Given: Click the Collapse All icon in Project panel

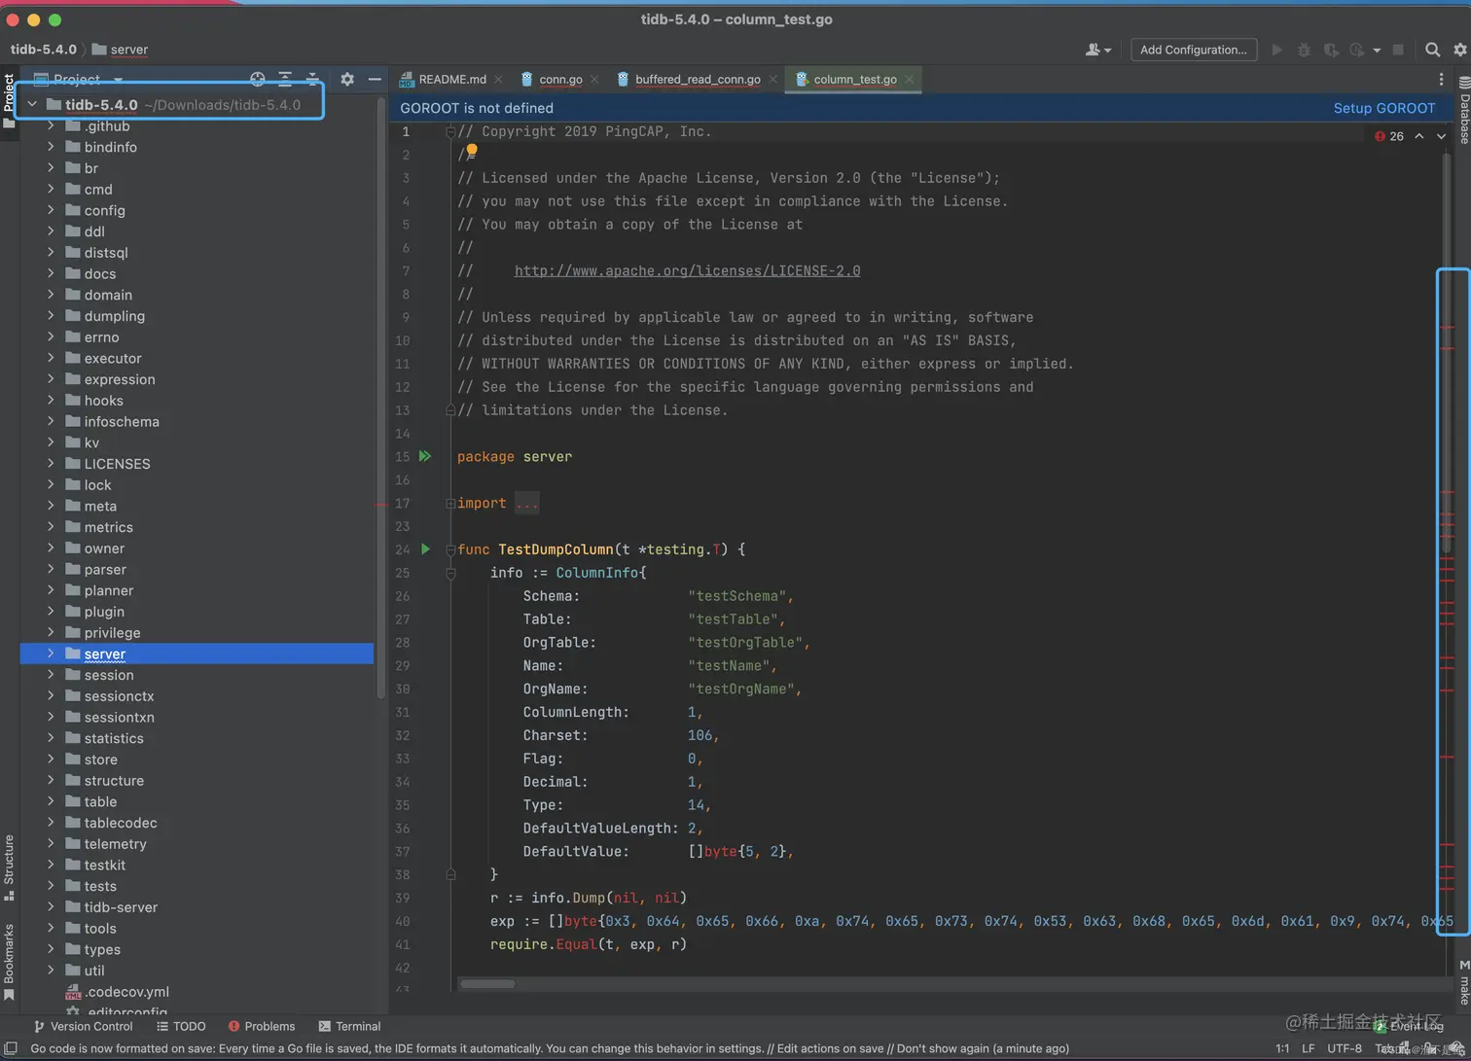Looking at the screenshot, I should tap(312, 79).
